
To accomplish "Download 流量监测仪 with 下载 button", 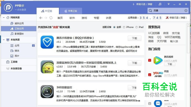I will 134,63.
